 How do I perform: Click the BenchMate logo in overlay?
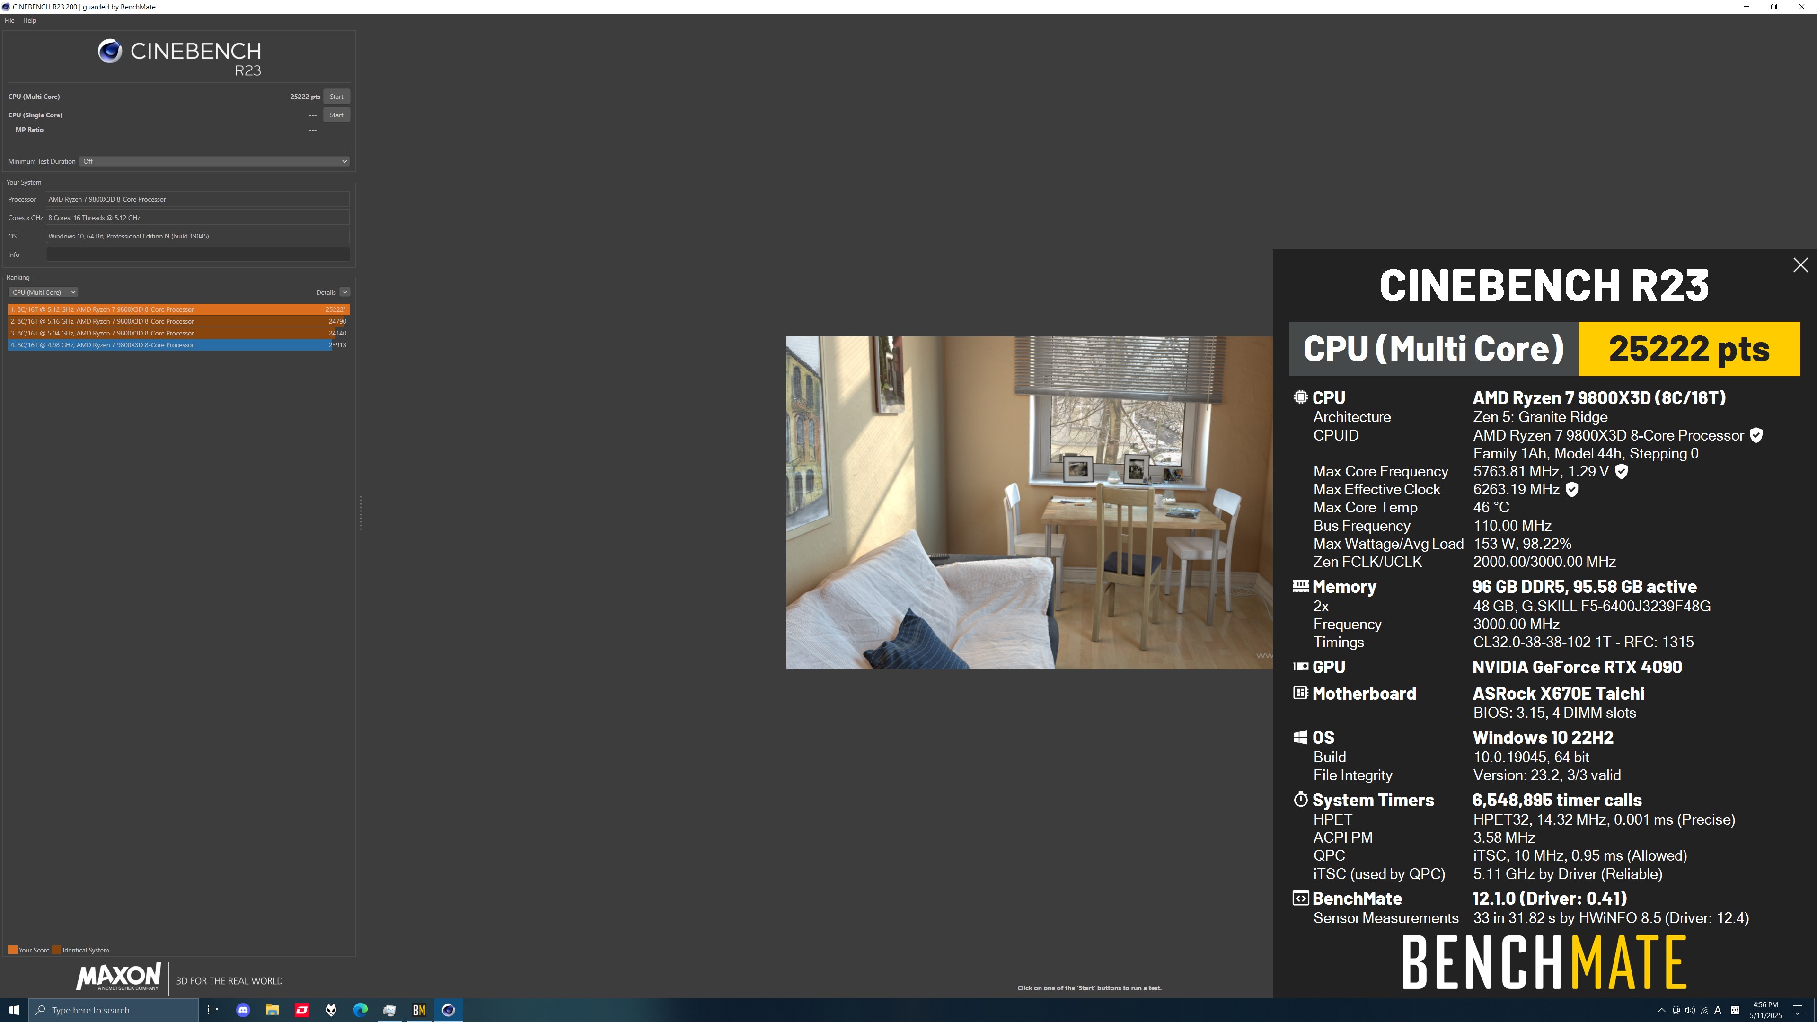(x=1544, y=962)
